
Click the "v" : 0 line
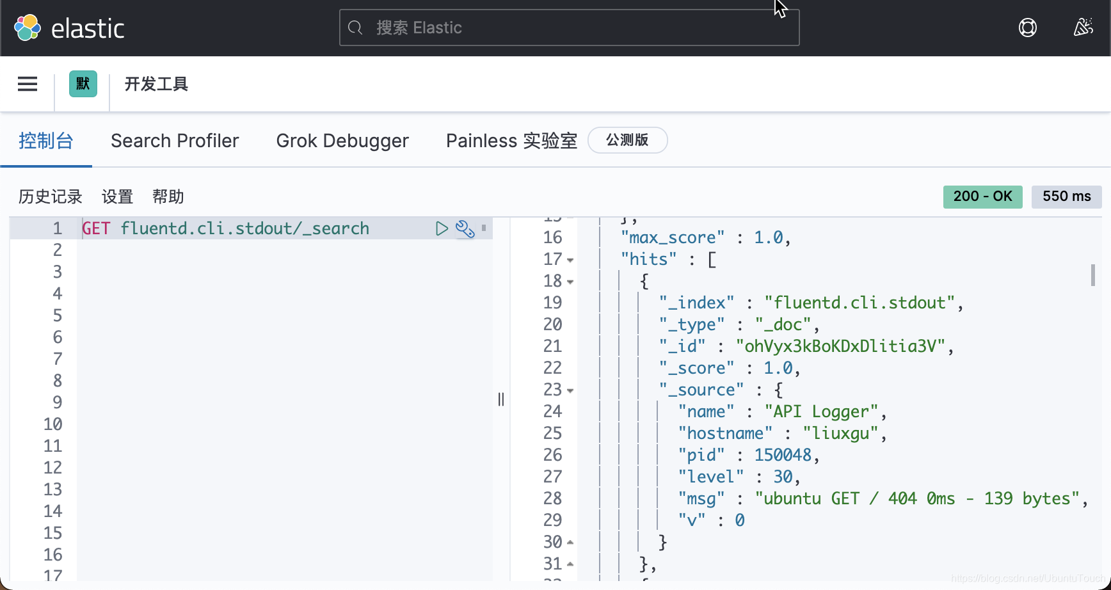point(711,520)
